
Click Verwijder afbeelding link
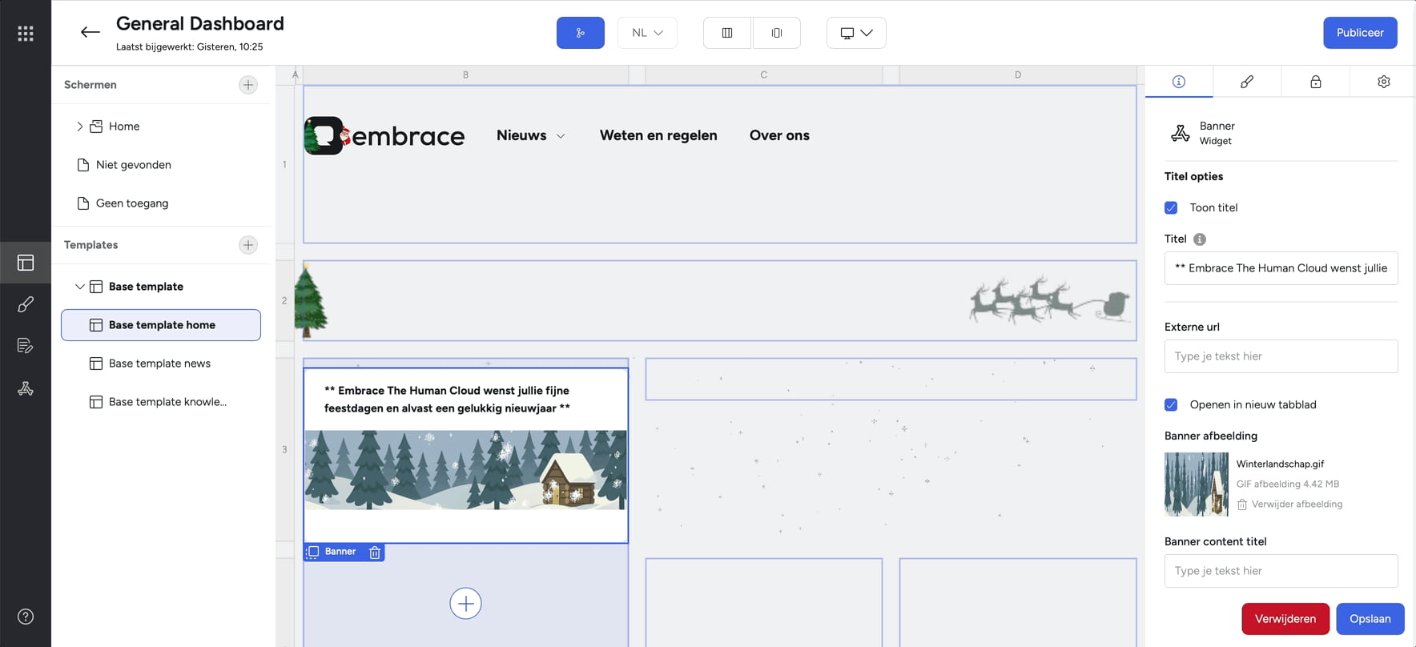click(x=1289, y=504)
